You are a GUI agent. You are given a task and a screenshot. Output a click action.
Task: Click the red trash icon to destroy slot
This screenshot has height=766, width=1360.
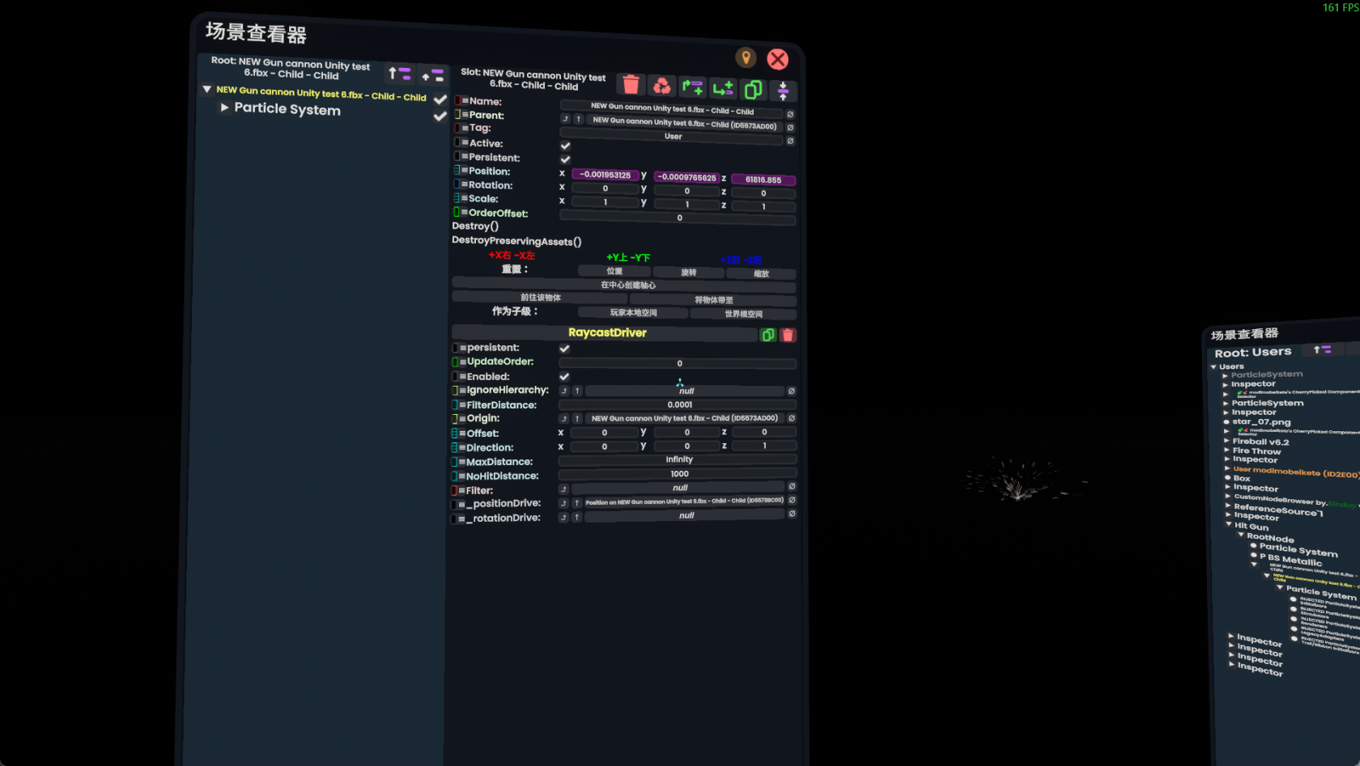[x=631, y=85]
